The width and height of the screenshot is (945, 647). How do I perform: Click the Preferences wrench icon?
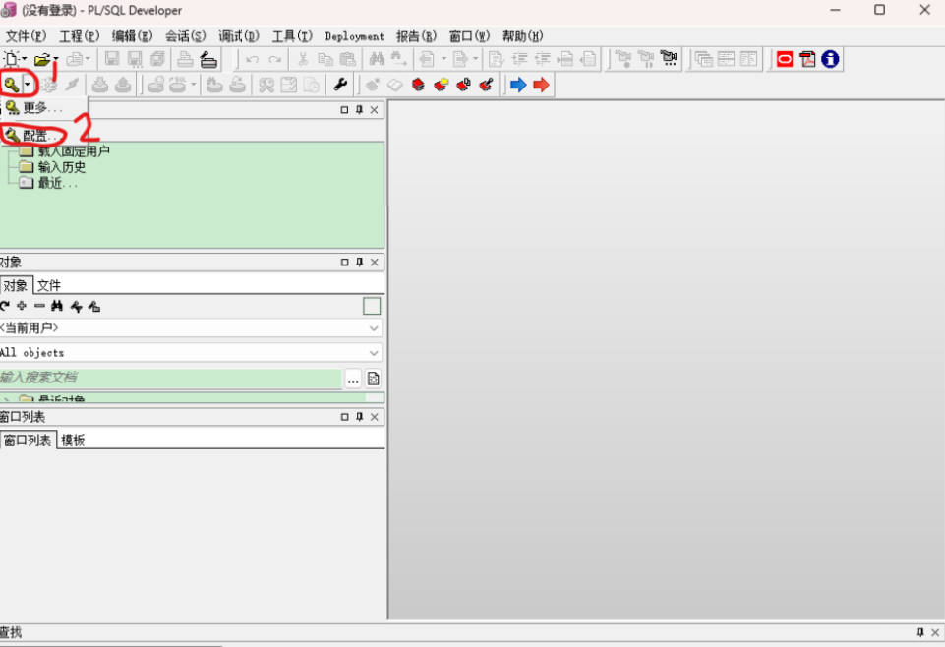pos(340,85)
